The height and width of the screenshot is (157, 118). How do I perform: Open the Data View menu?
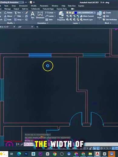tap(72, 6)
